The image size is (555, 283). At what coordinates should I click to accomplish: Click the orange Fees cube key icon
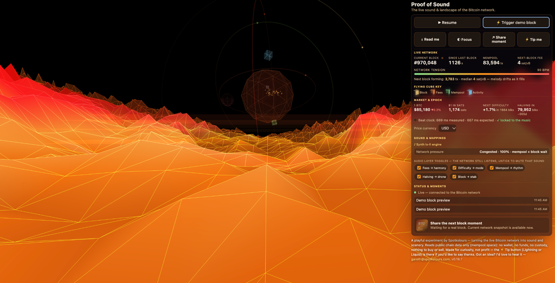pyautogui.click(x=433, y=93)
